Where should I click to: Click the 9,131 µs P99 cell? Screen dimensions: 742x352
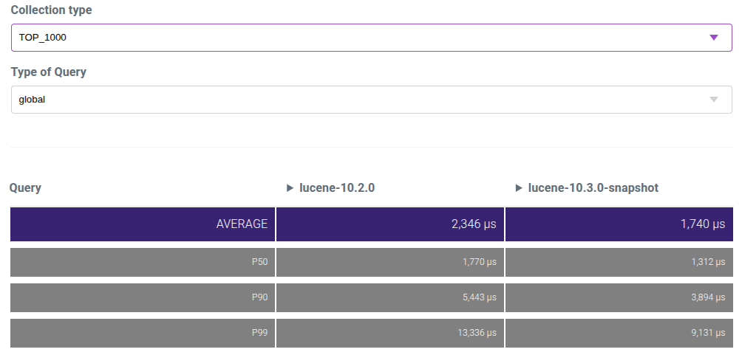click(x=619, y=333)
